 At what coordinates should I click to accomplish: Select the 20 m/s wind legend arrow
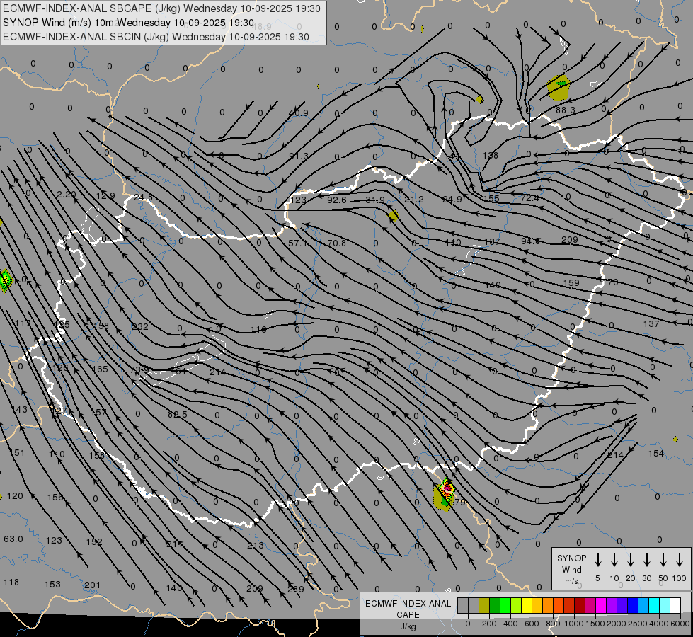tap(631, 560)
